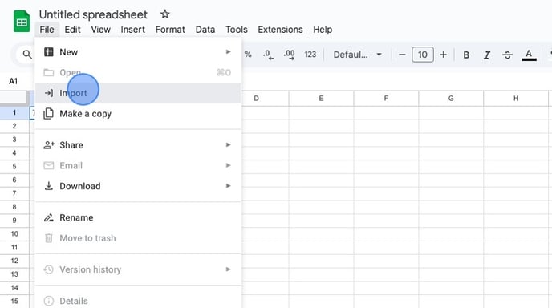The height and width of the screenshot is (308, 552).
Task: Open the Extensions menu
Action: click(280, 30)
